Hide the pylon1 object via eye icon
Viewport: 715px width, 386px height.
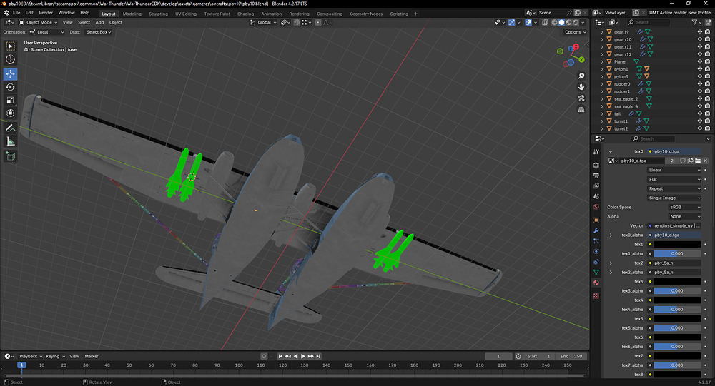pos(699,69)
